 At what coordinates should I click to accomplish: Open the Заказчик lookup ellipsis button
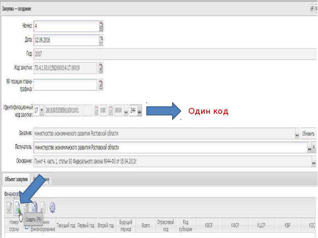click(297, 134)
